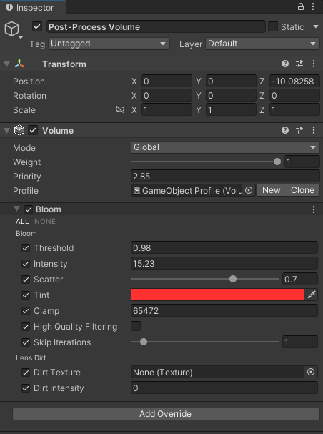Screen dimensions: 323x434
Task: Open the GameObject icon picker
Action: tap(13, 29)
